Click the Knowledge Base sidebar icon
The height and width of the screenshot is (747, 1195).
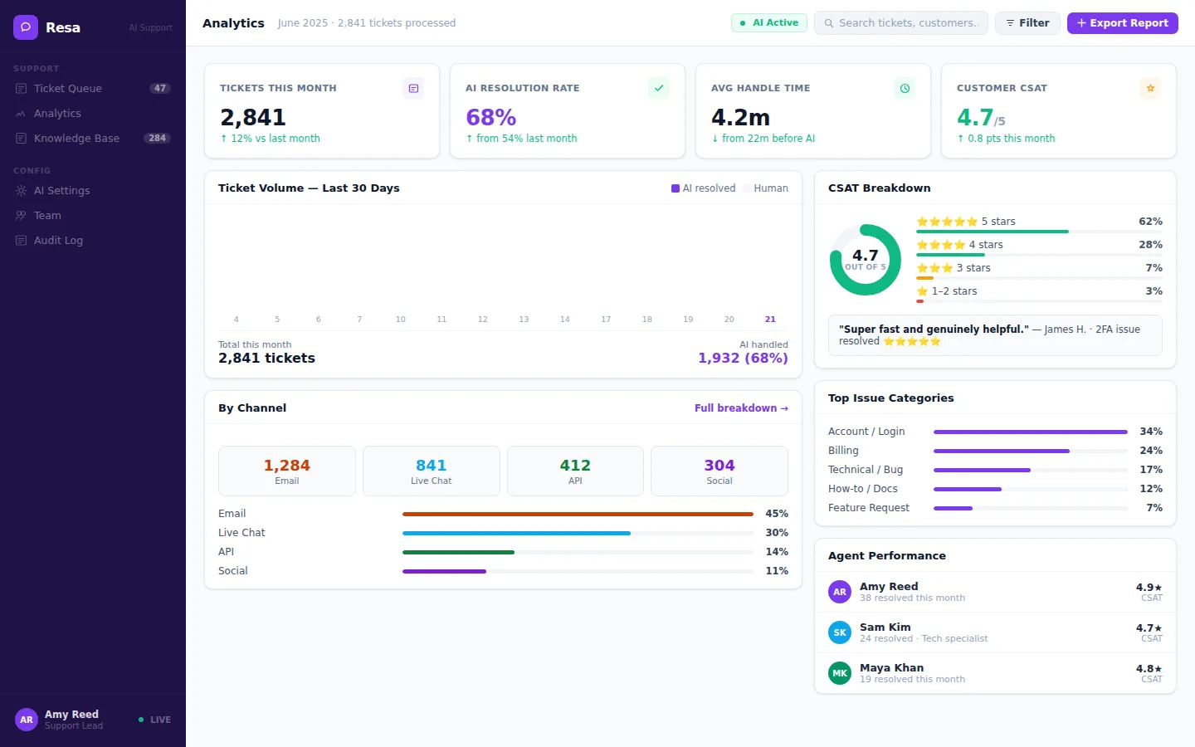22,138
